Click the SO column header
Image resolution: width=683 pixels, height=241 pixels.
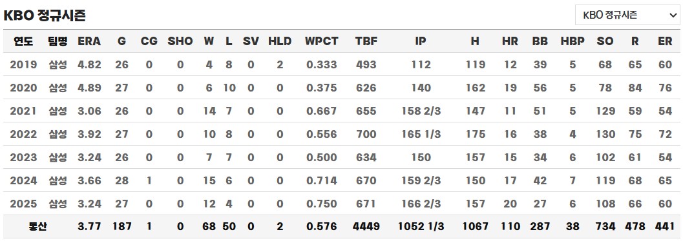[x=605, y=41]
